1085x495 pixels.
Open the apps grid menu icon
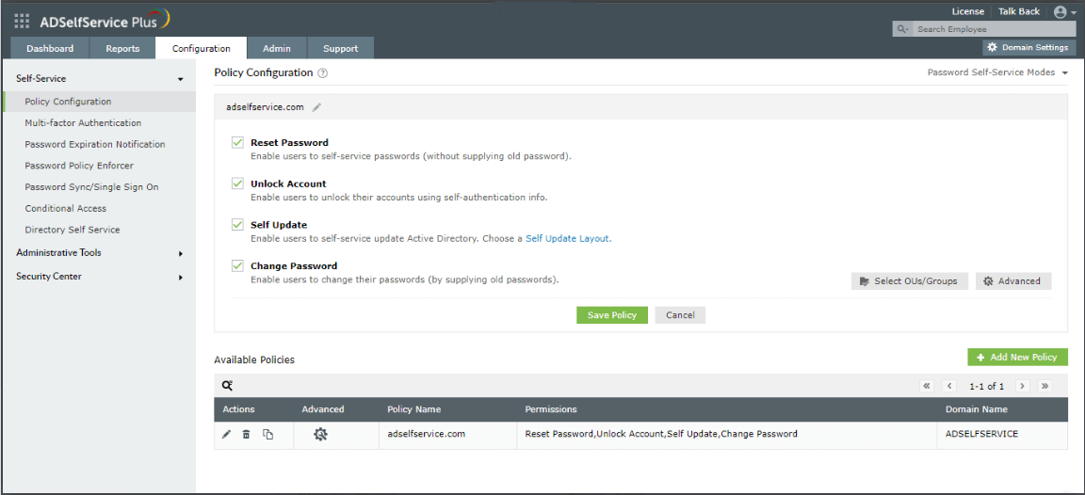pos(22,21)
